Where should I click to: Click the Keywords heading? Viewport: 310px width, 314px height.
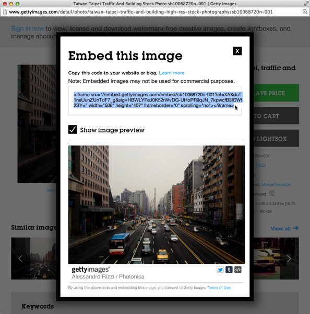click(38, 306)
